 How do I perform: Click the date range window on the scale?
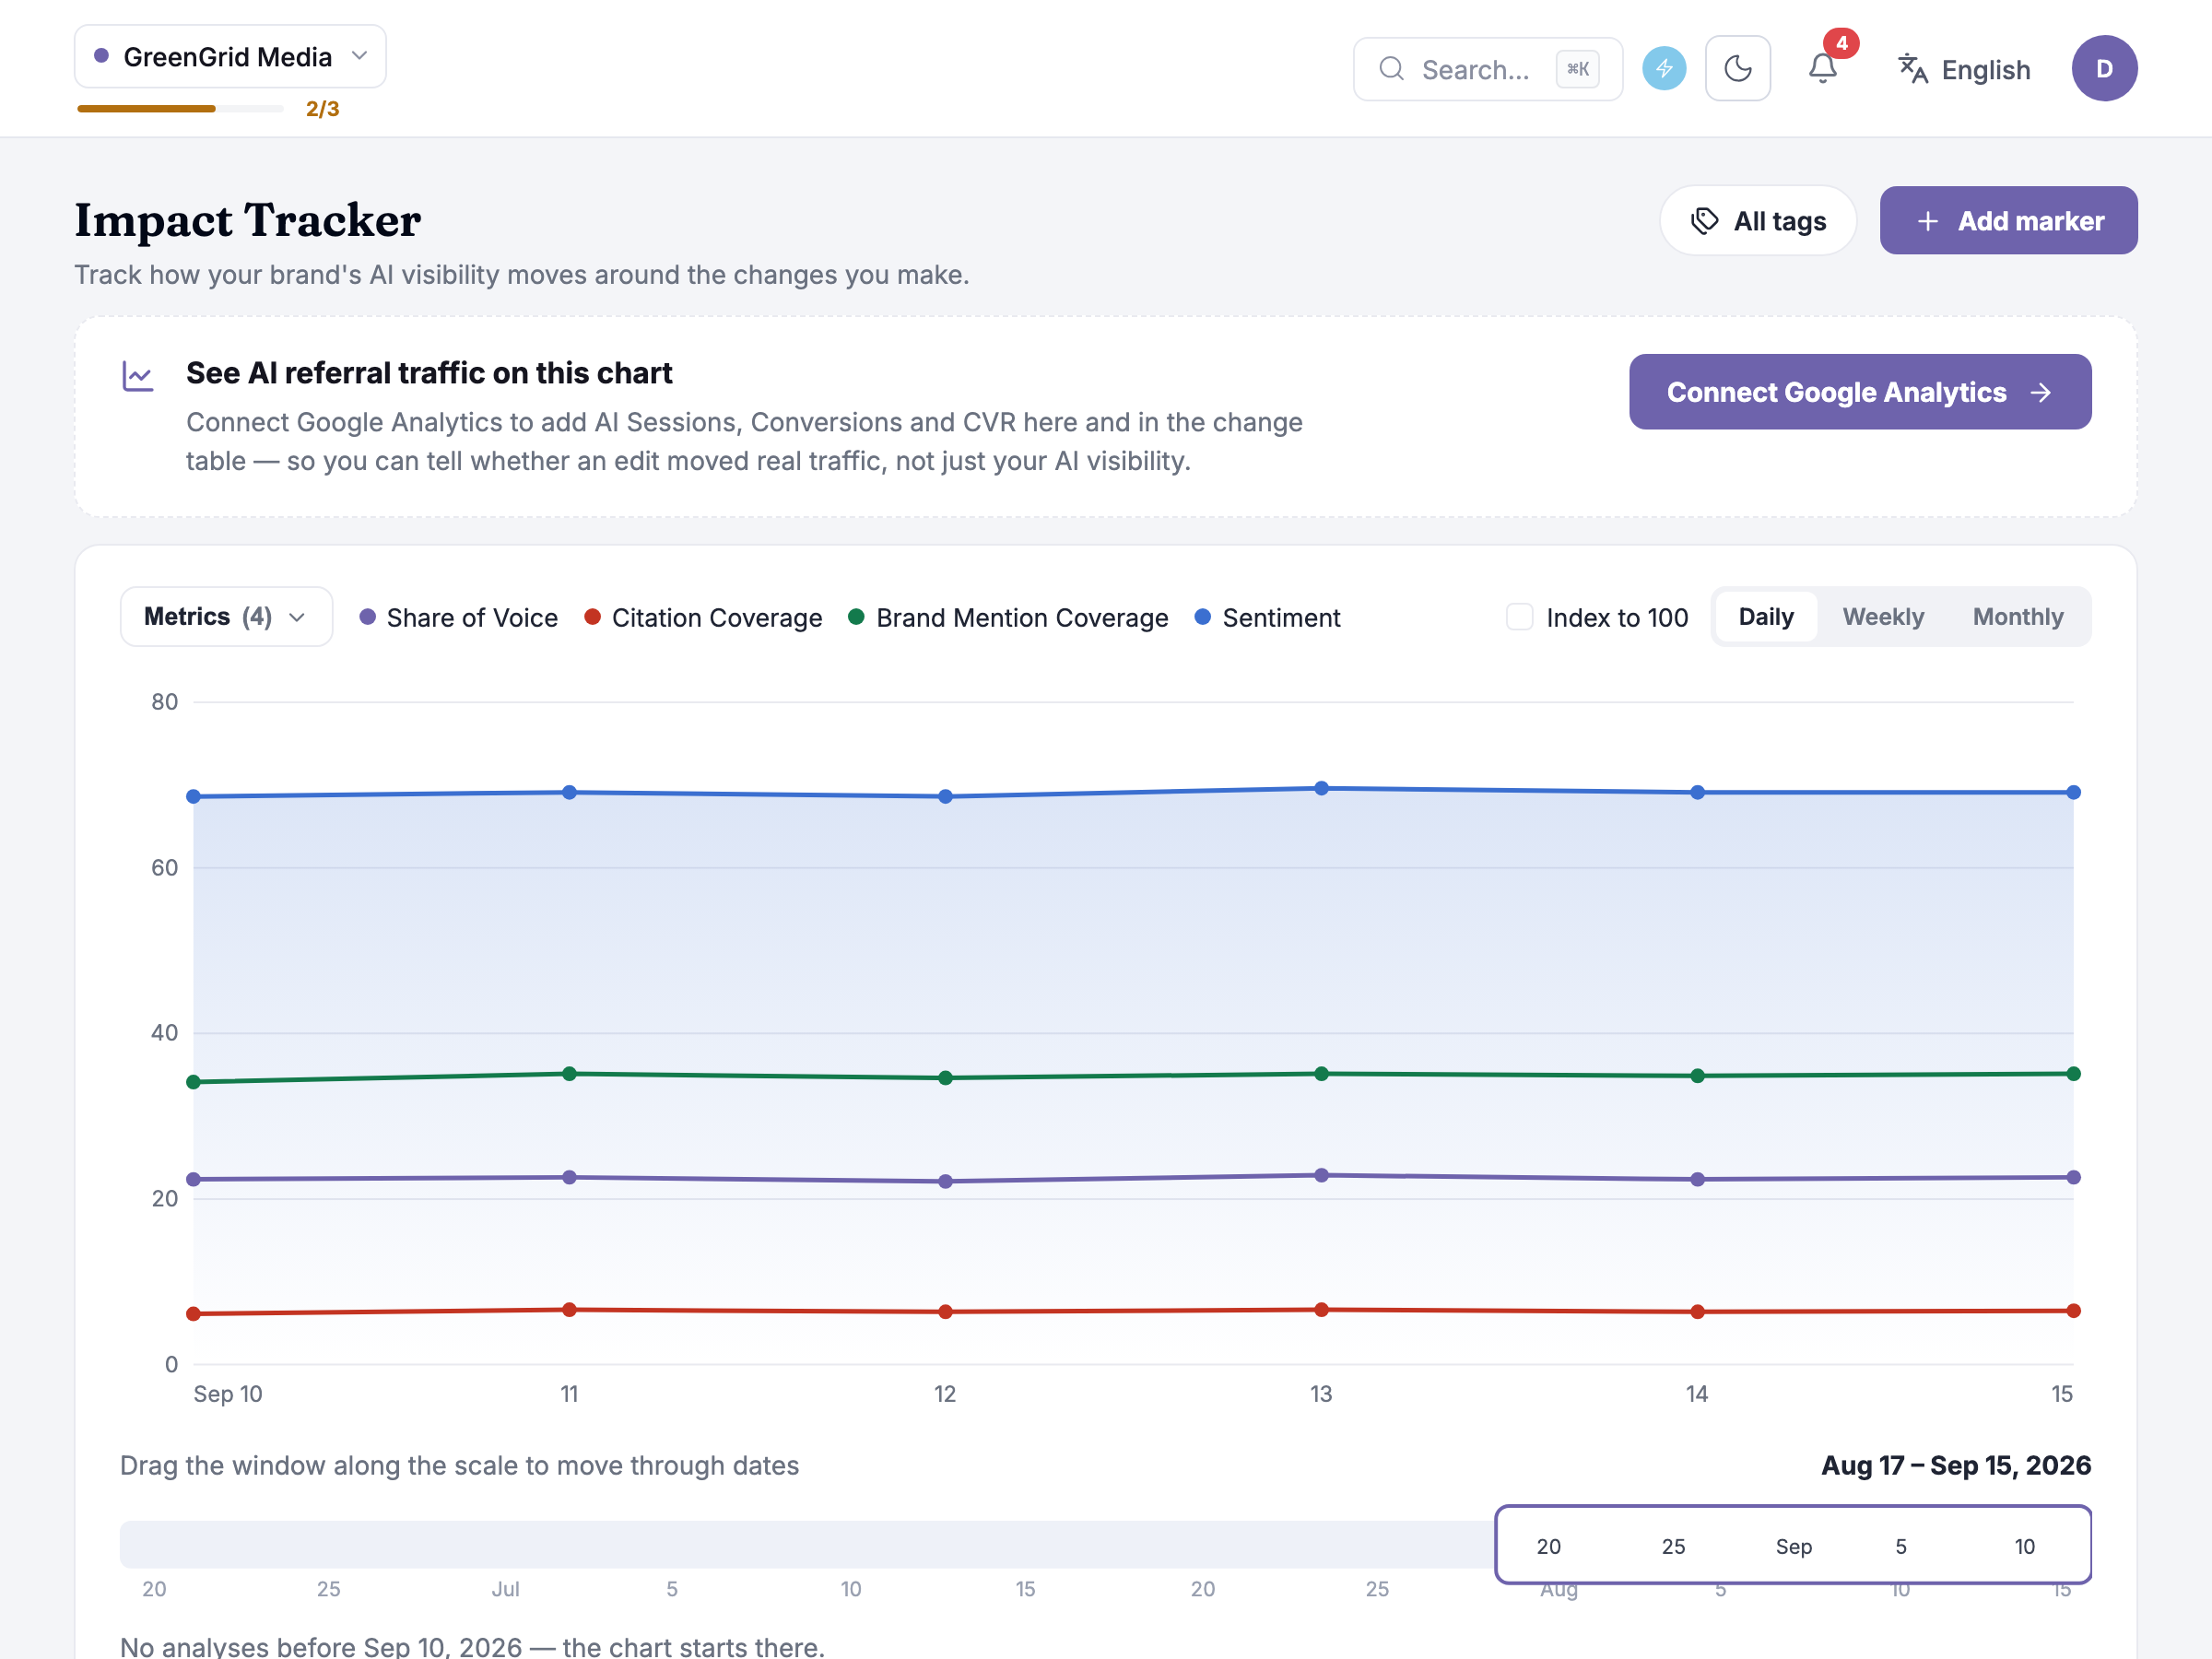(1793, 1545)
